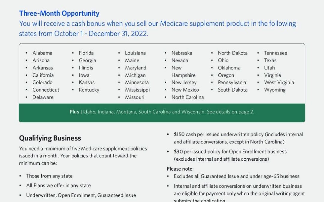Select Louisiana in the state list
The width and height of the screenshot is (324, 202).
point(135,53)
